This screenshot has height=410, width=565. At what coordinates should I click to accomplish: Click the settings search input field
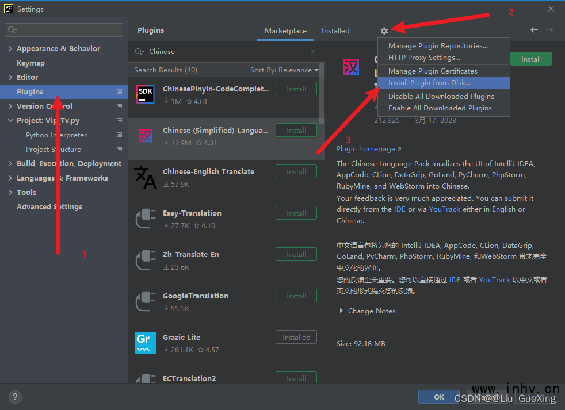(64, 30)
